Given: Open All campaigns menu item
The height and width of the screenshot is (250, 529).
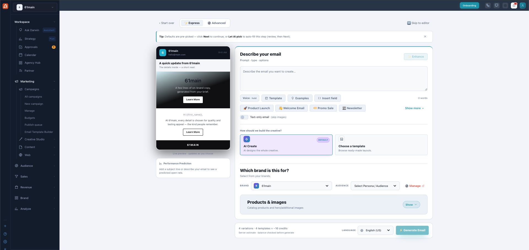Looking at the screenshot, I should pos(33,97).
